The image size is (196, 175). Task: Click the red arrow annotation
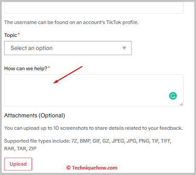click(68, 75)
